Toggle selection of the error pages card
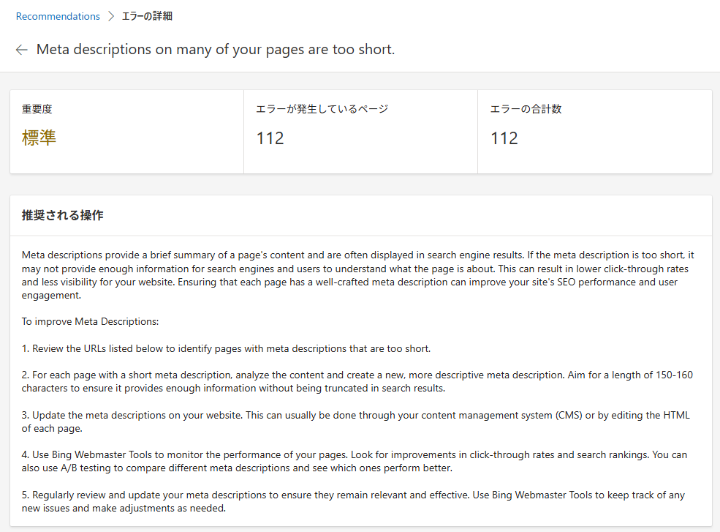The height and width of the screenshot is (532, 720). 360,132
